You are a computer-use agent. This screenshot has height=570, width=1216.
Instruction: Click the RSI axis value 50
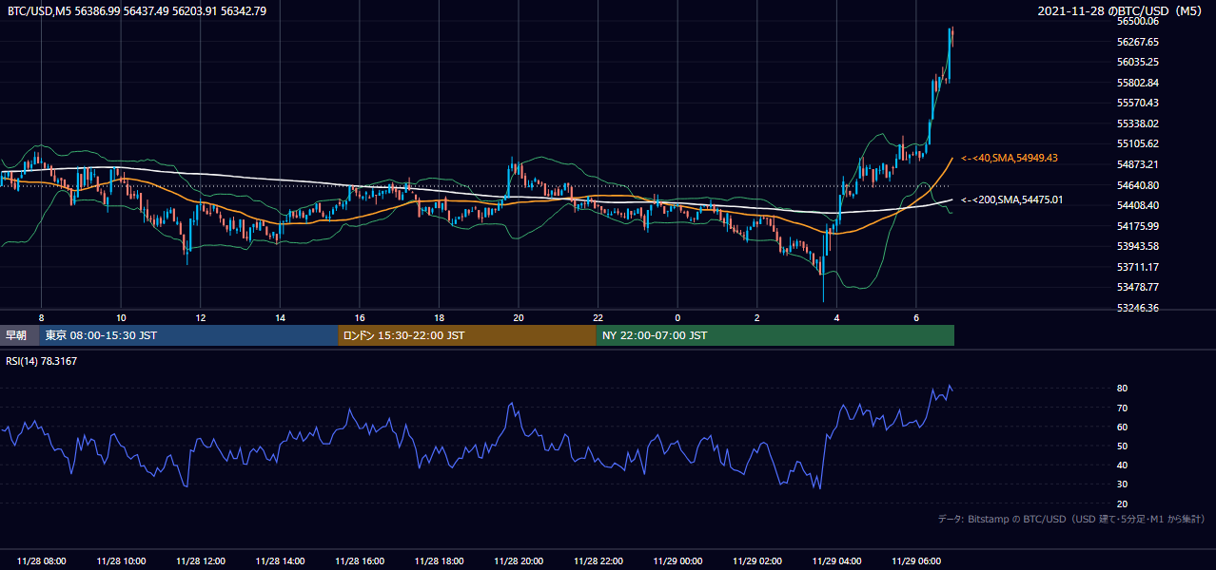tap(1123, 446)
